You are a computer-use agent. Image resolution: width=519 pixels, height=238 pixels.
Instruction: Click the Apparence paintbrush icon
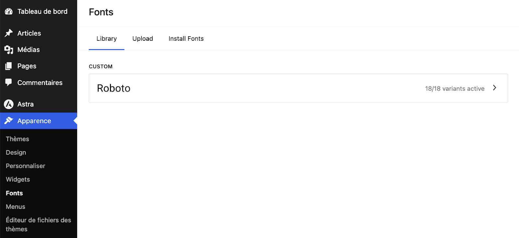pos(9,121)
